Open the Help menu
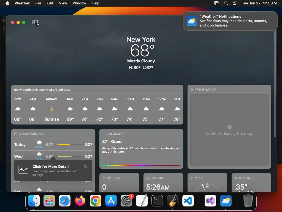 click(95, 3)
